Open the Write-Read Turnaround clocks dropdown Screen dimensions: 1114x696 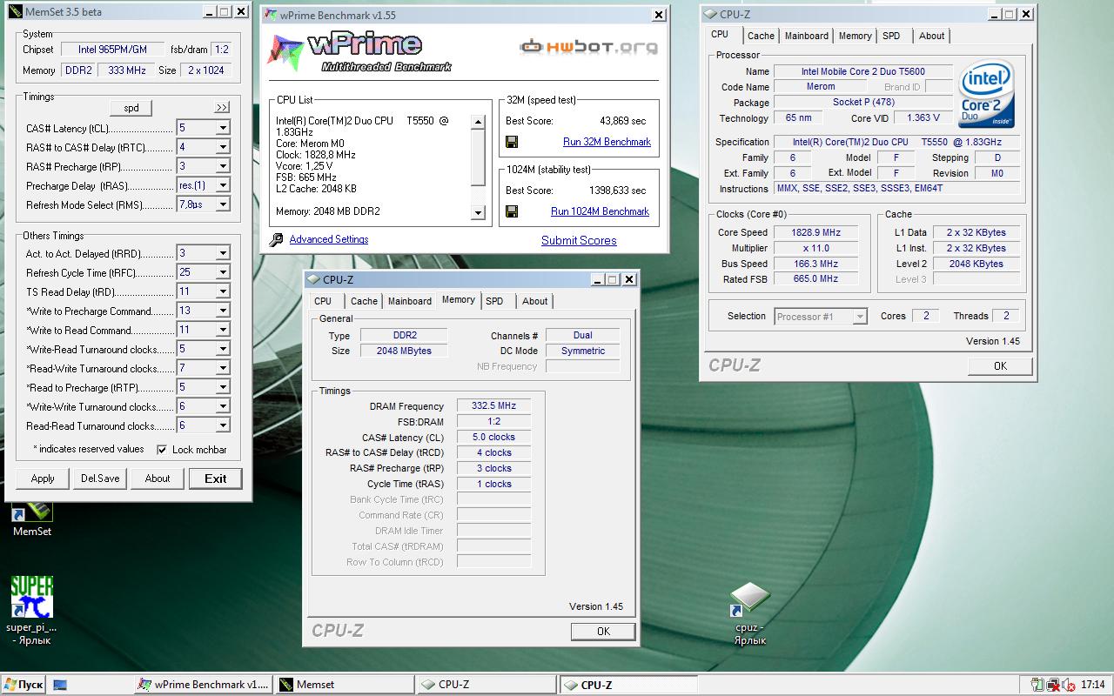(223, 349)
